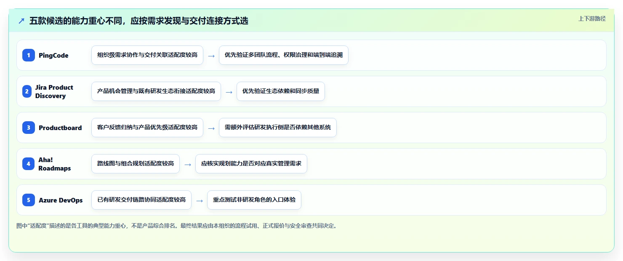Click the 上下游路径 label at top right
Viewport: 623px width, 261px height.
[592, 19]
